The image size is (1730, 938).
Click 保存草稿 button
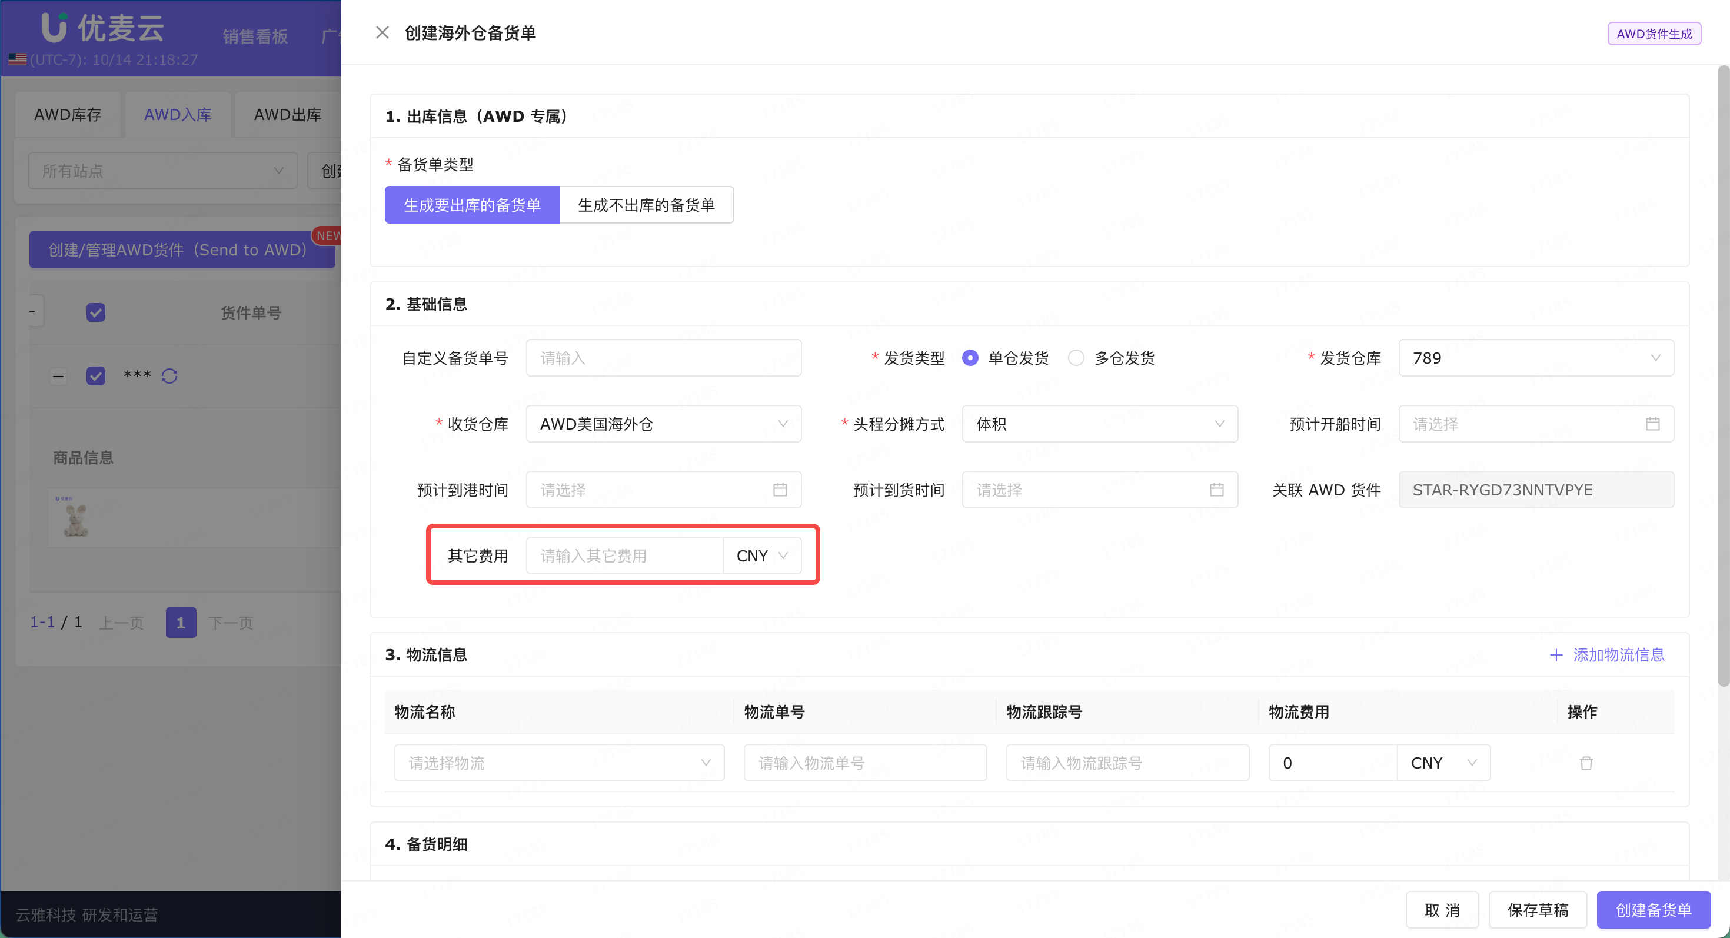(1538, 910)
